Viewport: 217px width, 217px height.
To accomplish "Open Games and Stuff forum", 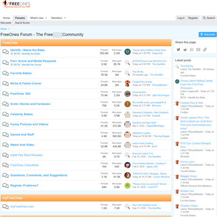I will coord(22,134).
